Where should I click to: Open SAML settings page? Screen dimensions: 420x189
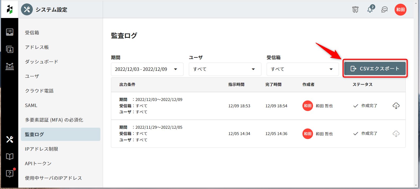click(31, 105)
